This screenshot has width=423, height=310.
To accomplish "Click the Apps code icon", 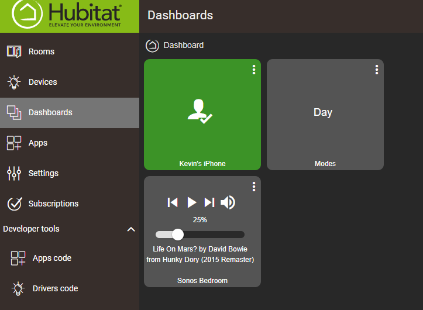I will [18, 258].
